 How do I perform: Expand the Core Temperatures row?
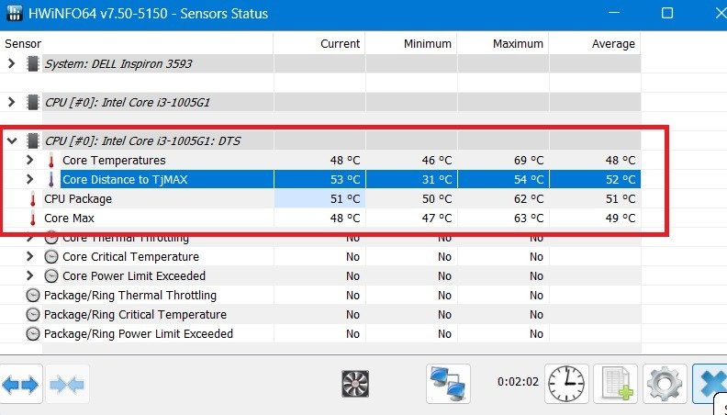click(x=30, y=161)
